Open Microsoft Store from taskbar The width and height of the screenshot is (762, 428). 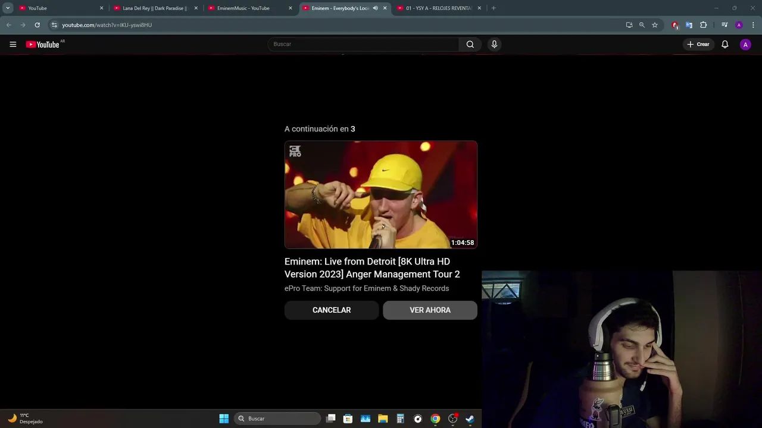click(x=348, y=418)
